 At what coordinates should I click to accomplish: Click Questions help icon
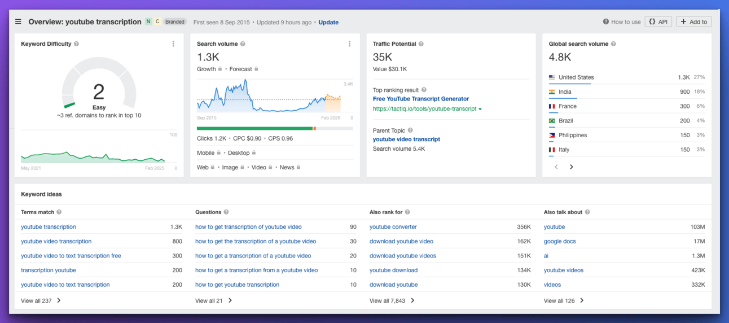tap(226, 212)
